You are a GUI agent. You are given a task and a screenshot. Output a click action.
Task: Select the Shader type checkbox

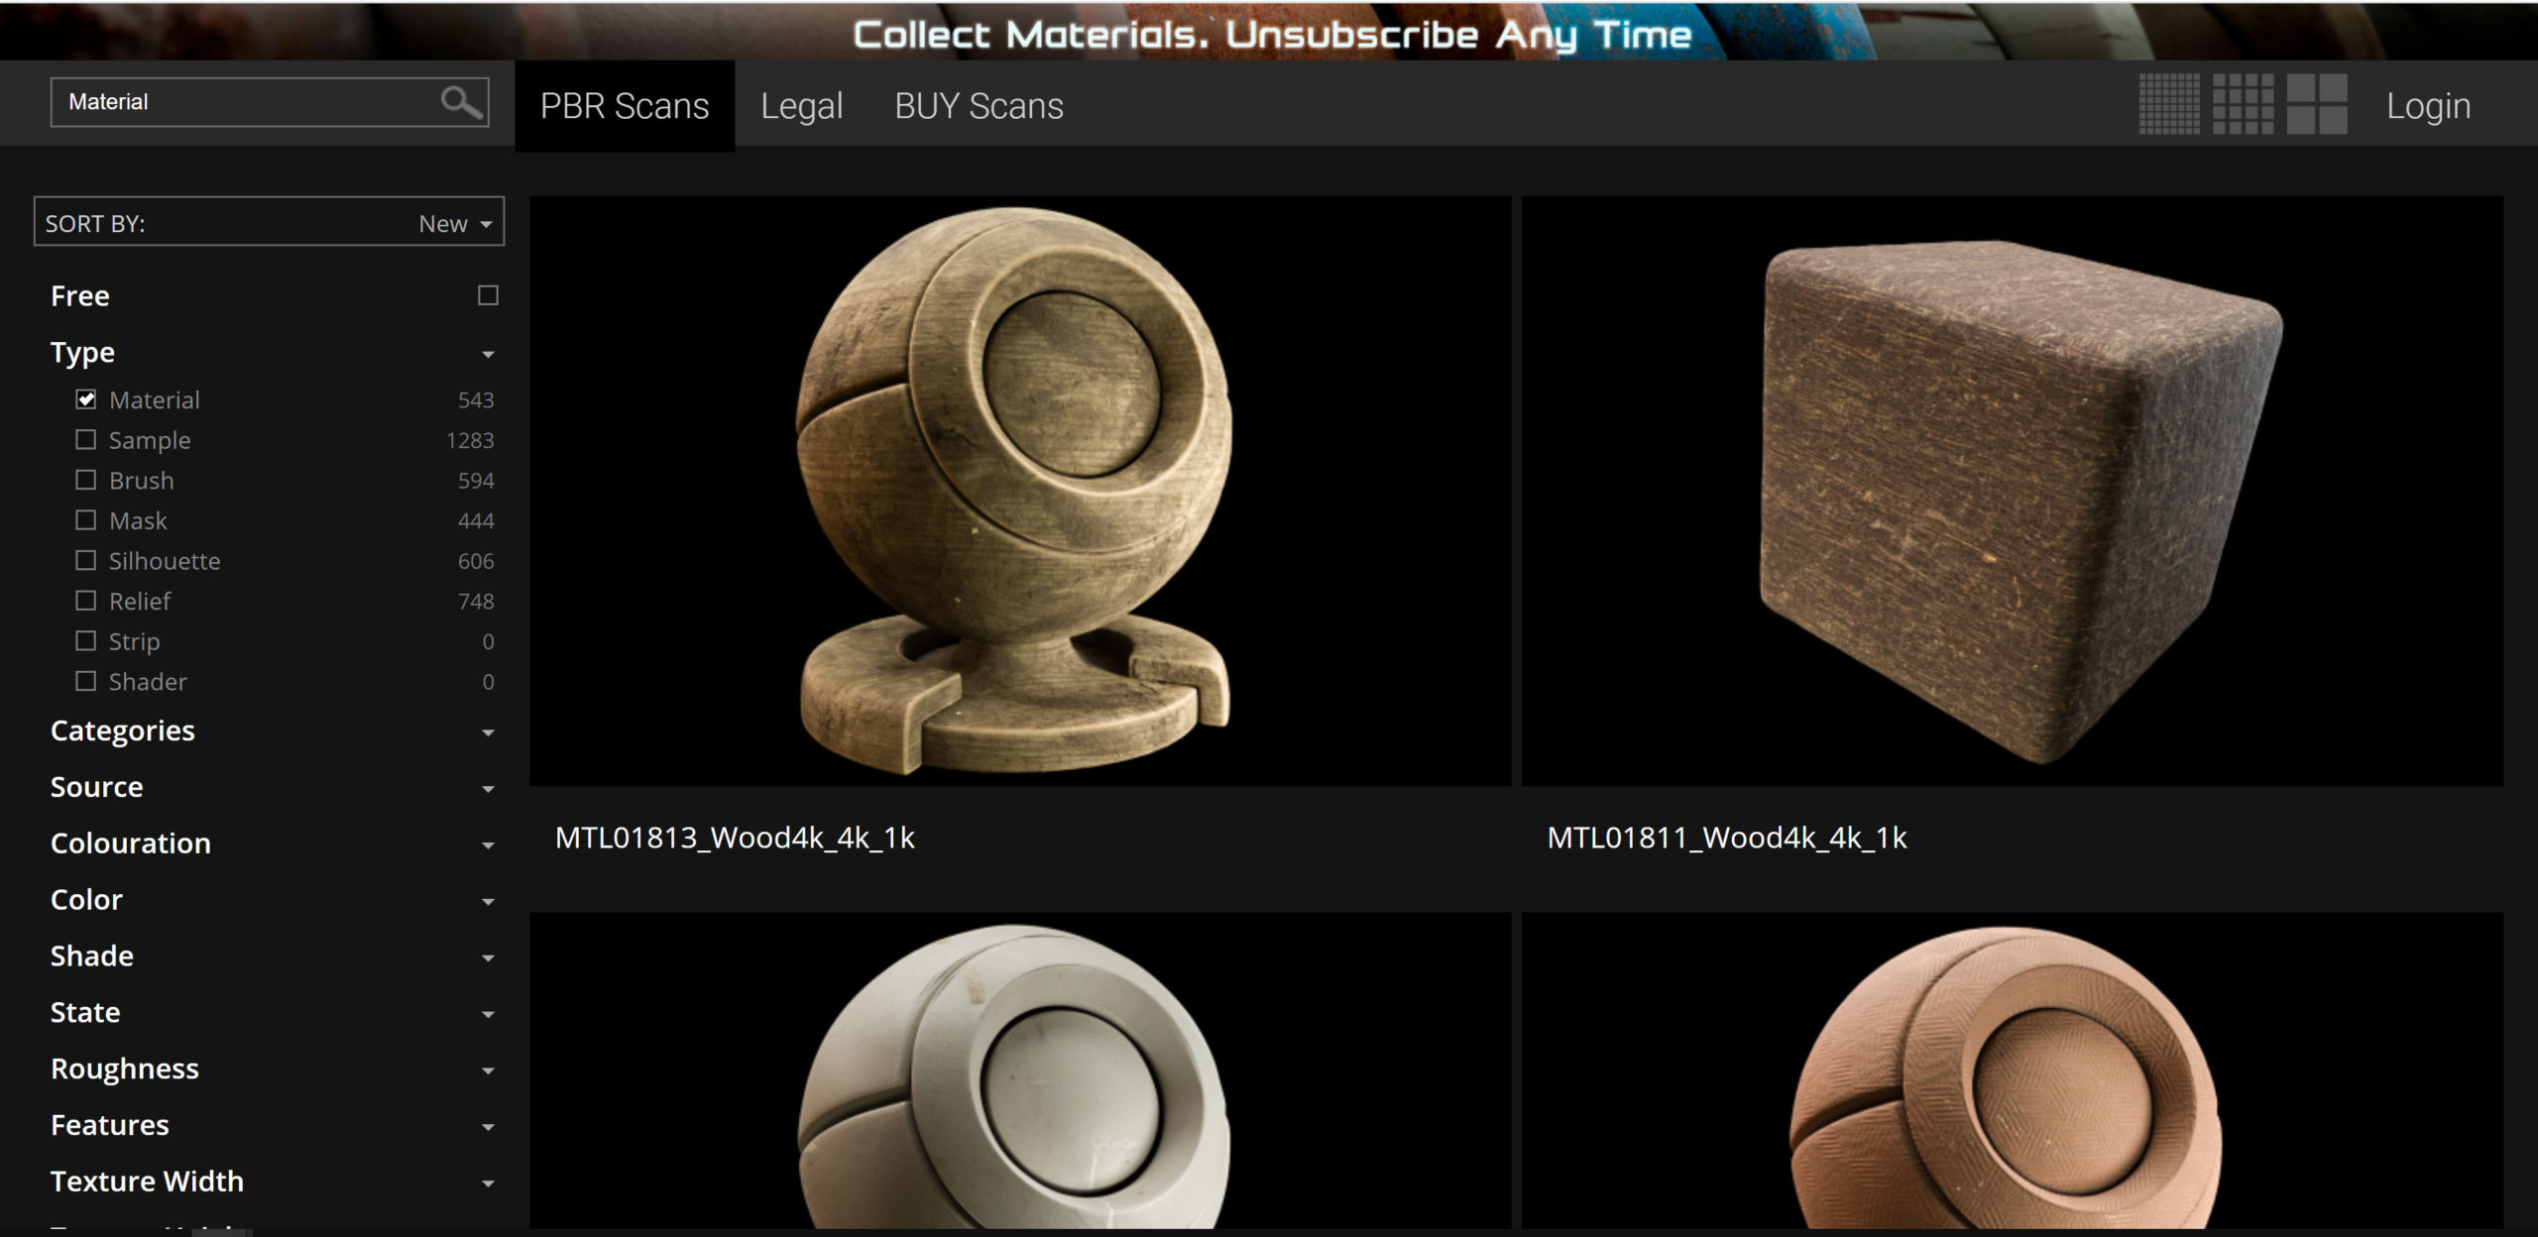86,681
